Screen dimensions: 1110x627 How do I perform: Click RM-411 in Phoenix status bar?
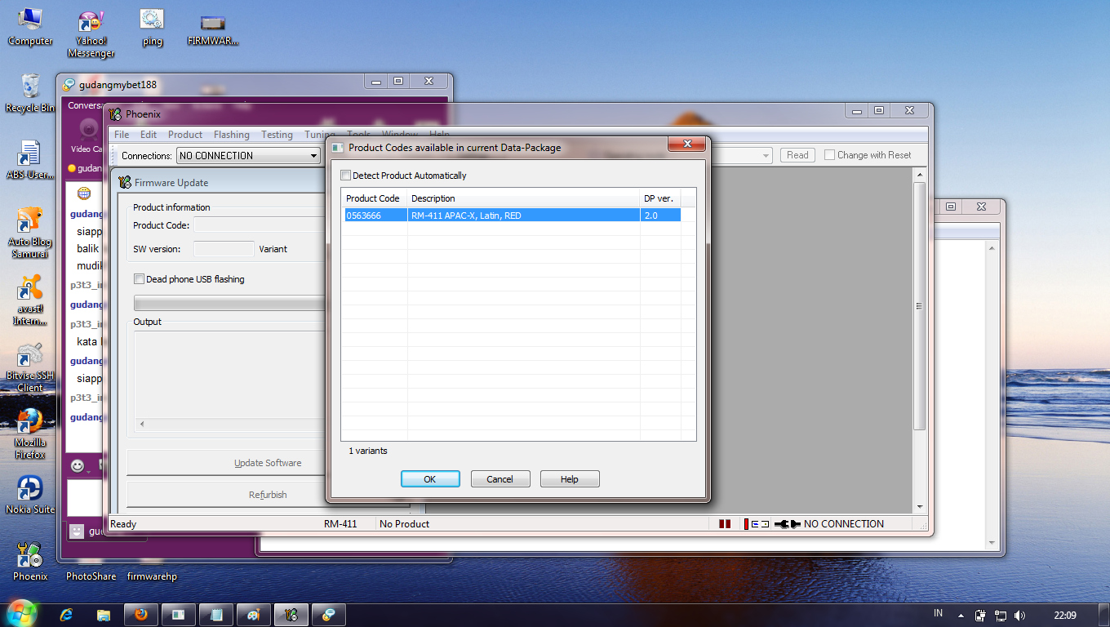[x=340, y=524]
